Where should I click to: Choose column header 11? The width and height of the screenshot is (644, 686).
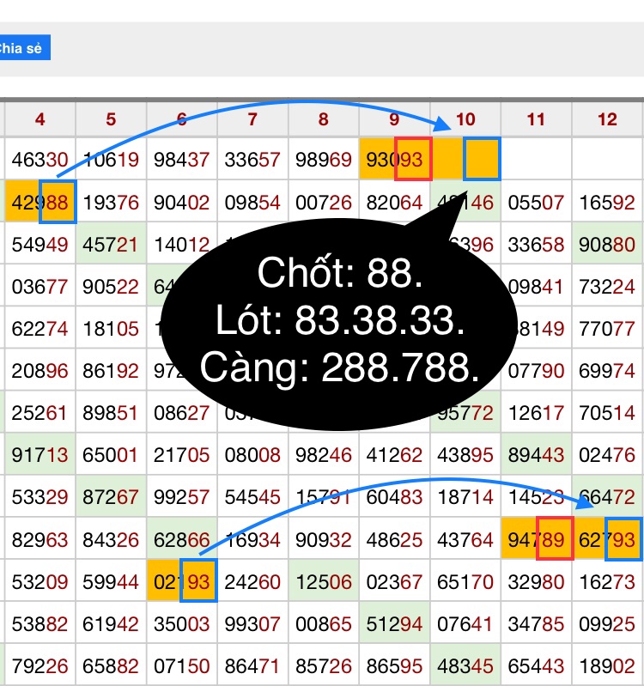tap(536, 119)
